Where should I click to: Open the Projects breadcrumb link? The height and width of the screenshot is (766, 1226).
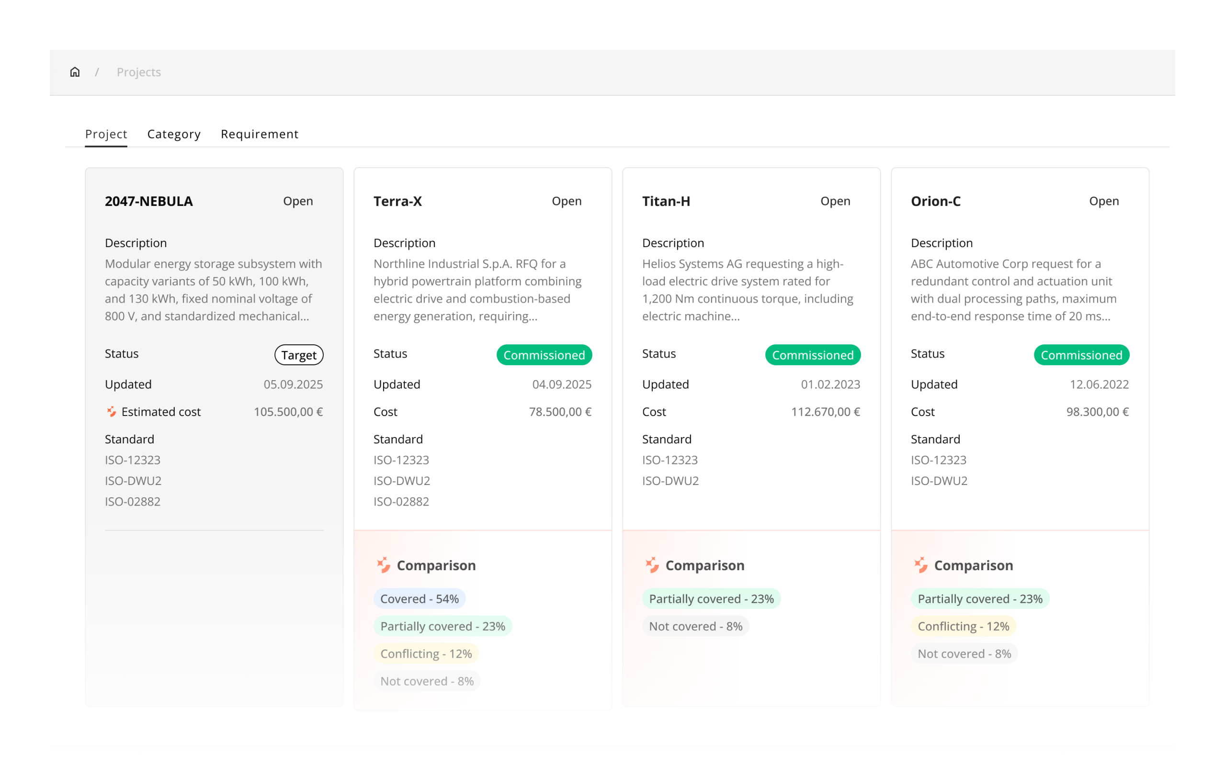(139, 72)
